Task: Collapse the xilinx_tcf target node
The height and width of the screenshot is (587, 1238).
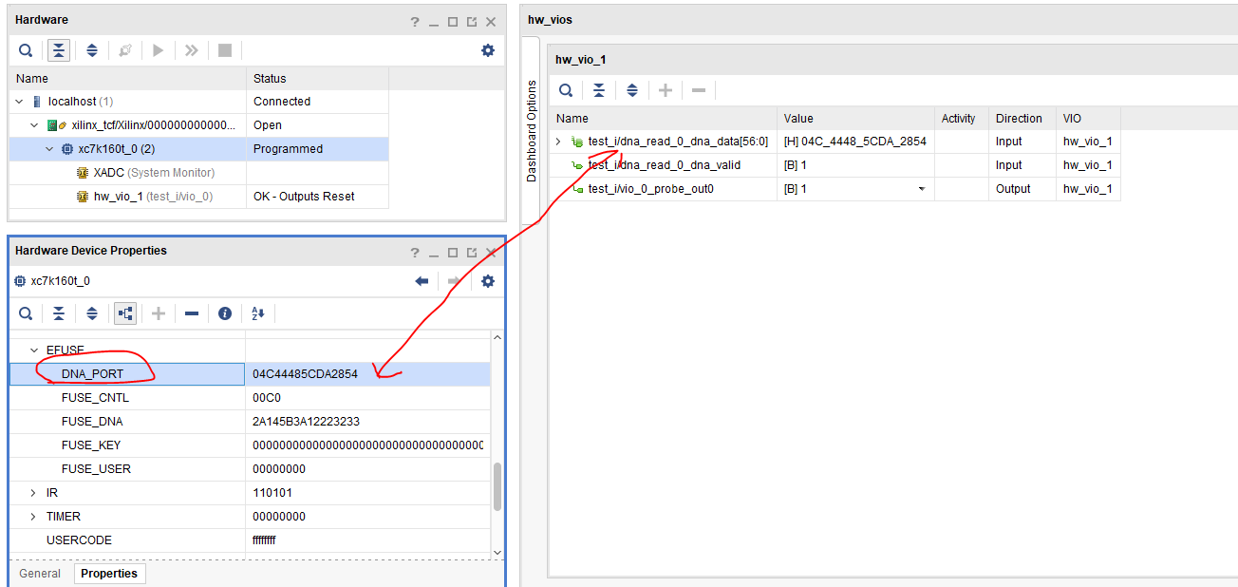Action: [35, 125]
